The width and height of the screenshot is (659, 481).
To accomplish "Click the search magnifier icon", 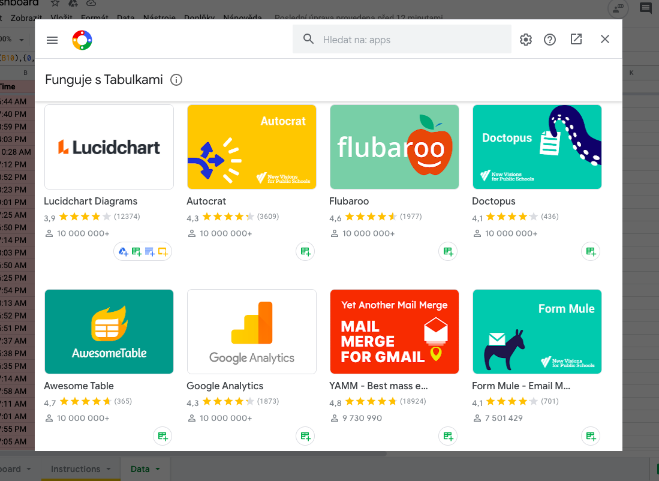I will coord(308,39).
